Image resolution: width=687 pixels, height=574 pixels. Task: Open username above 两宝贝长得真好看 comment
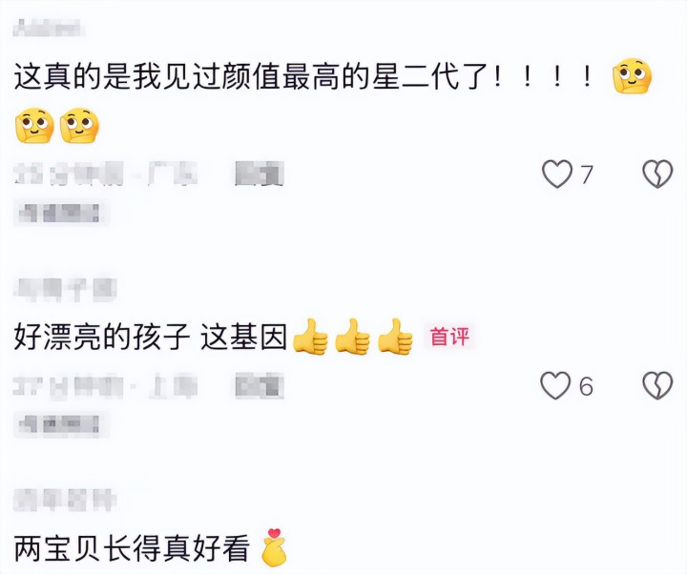[66, 500]
